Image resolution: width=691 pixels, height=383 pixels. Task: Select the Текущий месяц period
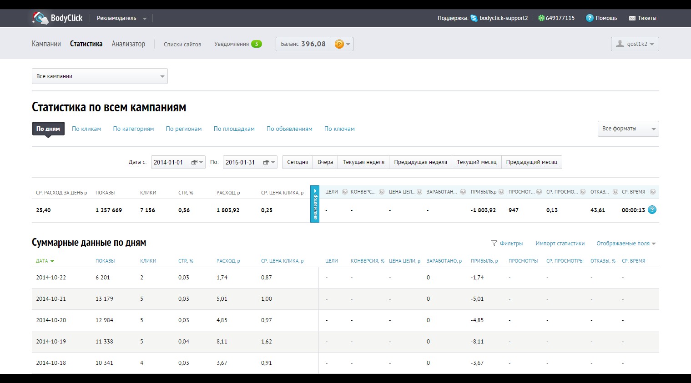click(x=477, y=162)
